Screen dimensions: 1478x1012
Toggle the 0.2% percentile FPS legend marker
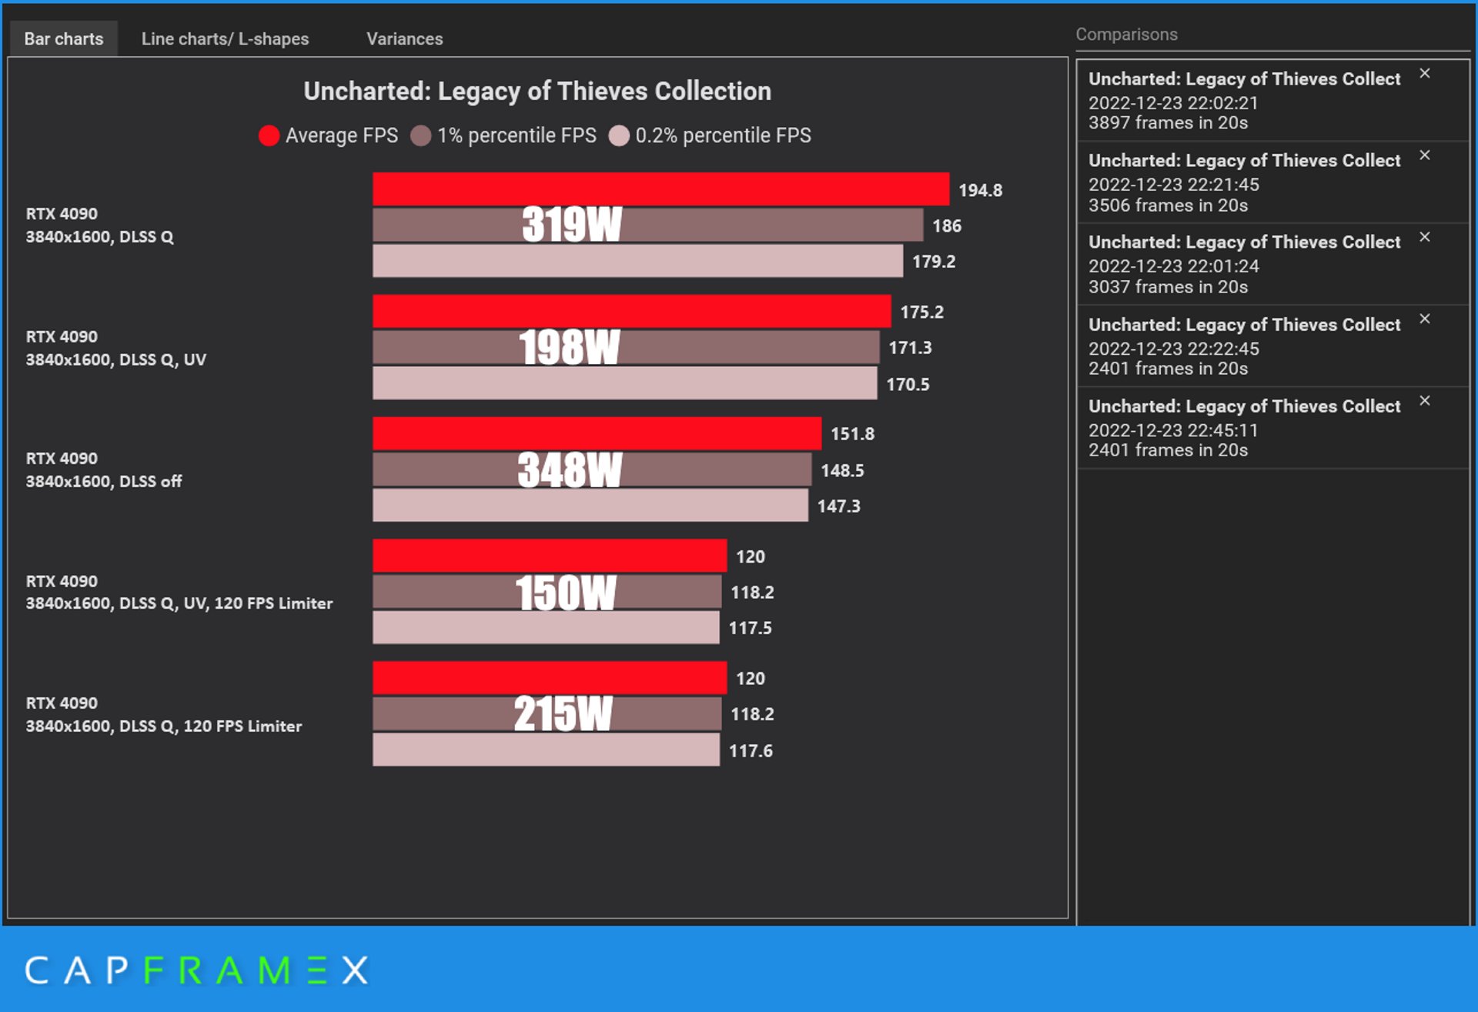tap(618, 136)
